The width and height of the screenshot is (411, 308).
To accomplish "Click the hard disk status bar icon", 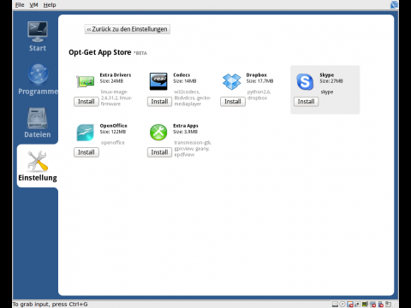I will click(335, 305).
